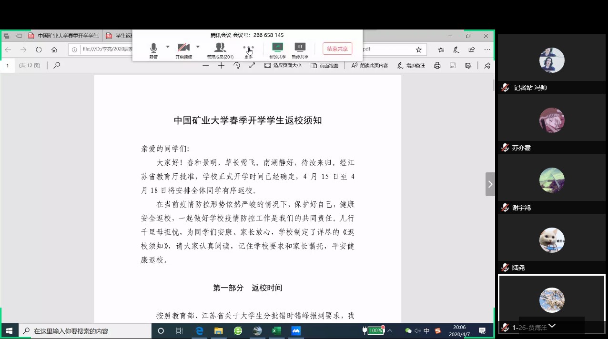Zoom in on the PDF with plus
Screen dimensions: 608x339
[x=221, y=66]
